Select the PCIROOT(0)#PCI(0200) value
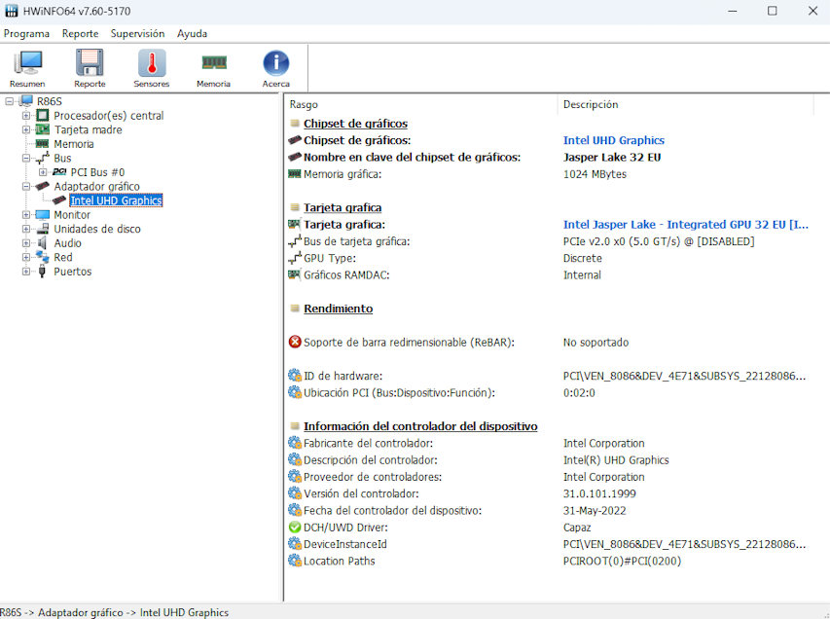The width and height of the screenshot is (830, 619). pyautogui.click(x=622, y=561)
